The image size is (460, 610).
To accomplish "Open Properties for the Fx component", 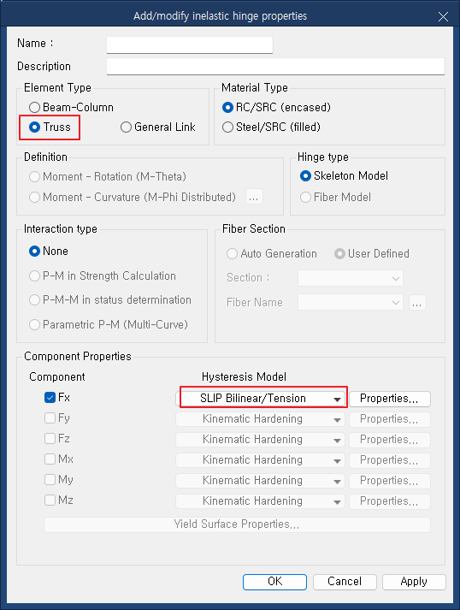I will pyautogui.click(x=390, y=399).
